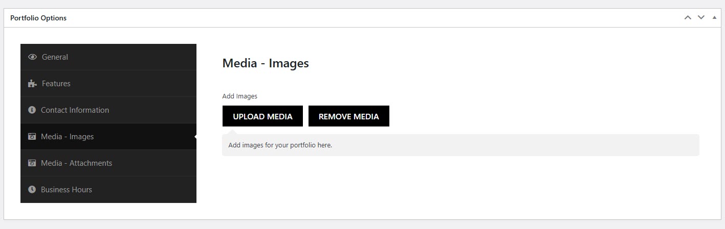Screen dimensions: 725x229
Task: Click the 'Add images for your portfolio here' hint
Action: (280, 145)
